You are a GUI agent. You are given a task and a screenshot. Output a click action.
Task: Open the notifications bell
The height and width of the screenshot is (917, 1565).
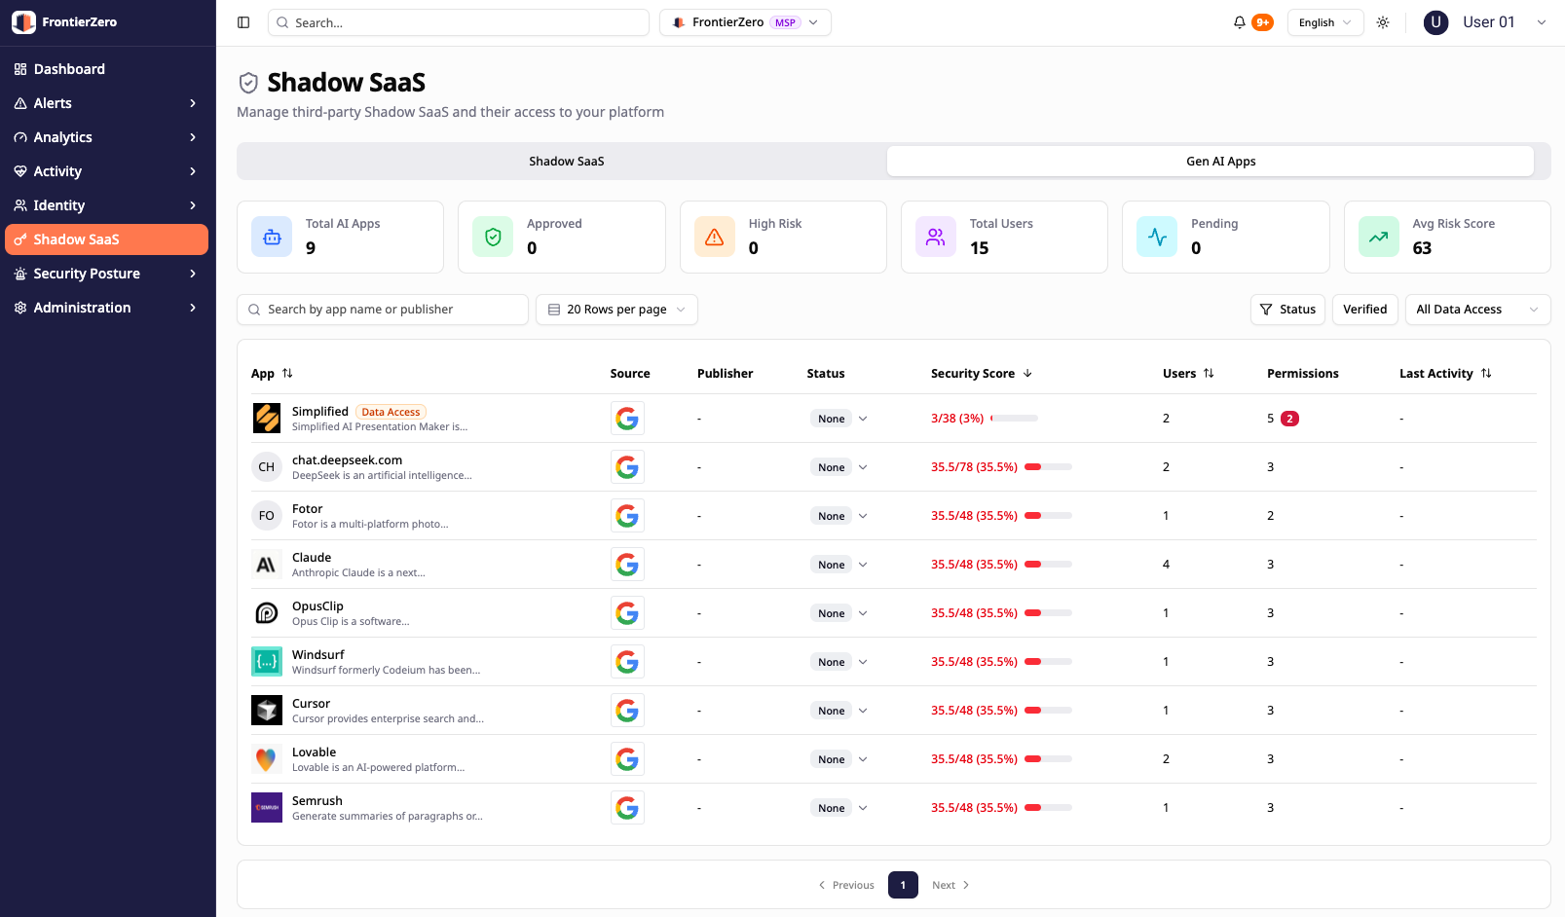pos(1239,22)
